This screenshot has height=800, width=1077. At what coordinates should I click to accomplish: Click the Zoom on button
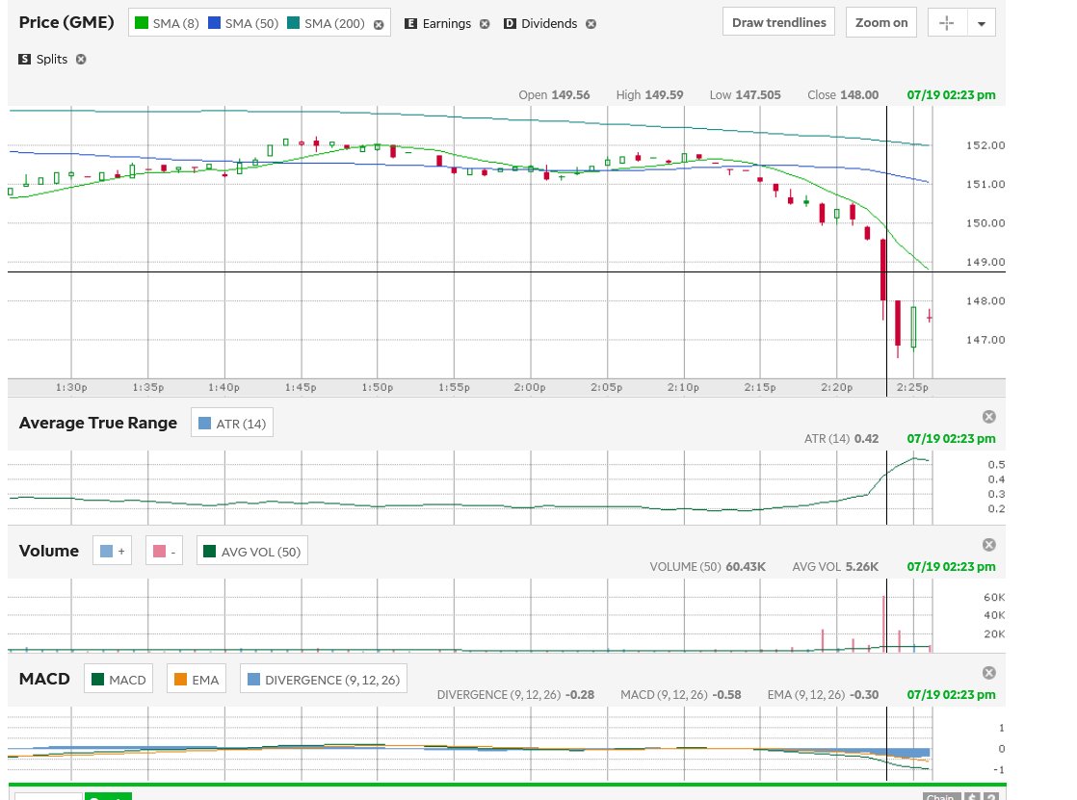tap(881, 23)
